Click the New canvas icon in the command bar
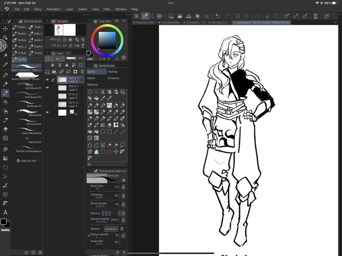This screenshot has height=256, width=342. 171,16
